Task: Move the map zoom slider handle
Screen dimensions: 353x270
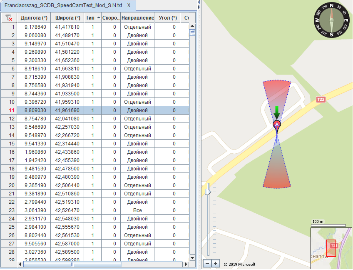Action: tap(208, 192)
